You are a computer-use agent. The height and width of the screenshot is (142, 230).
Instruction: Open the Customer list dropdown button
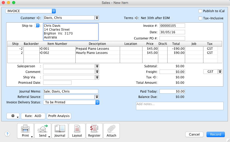[97, 18]
